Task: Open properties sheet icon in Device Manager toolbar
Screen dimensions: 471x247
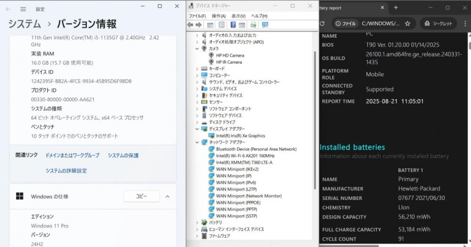Action: (221, 25)
